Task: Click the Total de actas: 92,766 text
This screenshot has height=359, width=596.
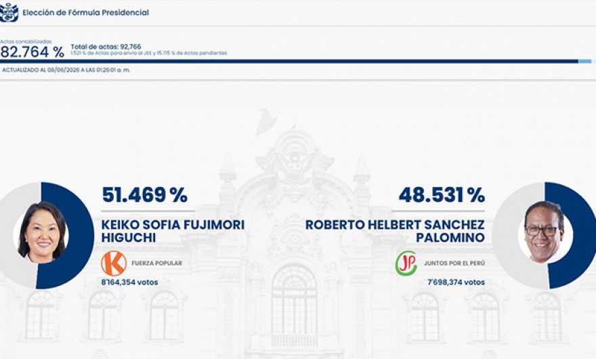Action: click(106, 47)
